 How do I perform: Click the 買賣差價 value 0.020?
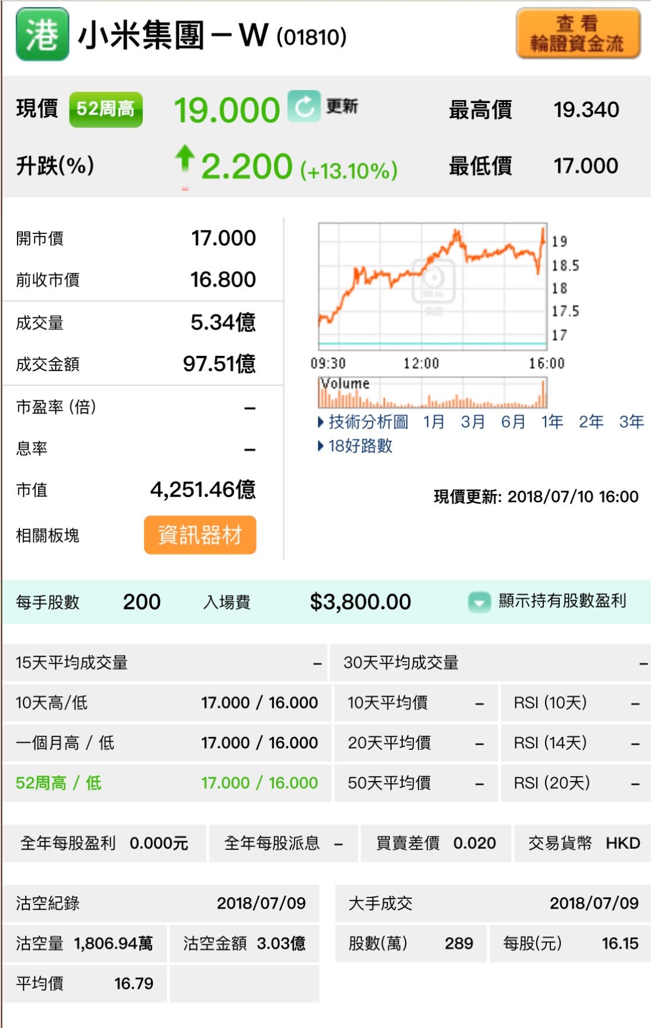[475, 843]
